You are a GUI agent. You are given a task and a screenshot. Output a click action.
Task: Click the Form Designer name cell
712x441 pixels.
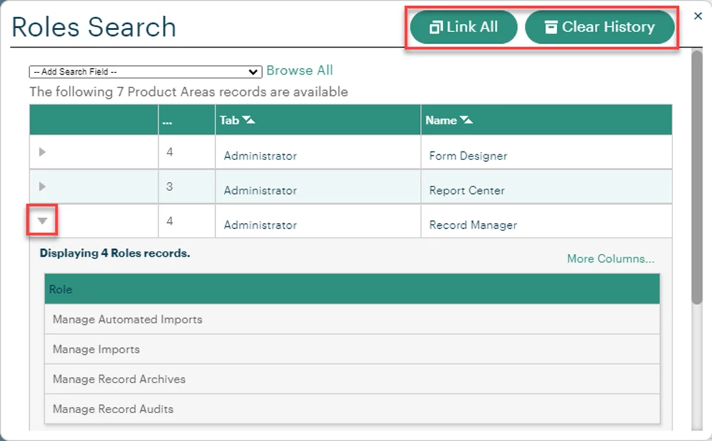point(547,152)
